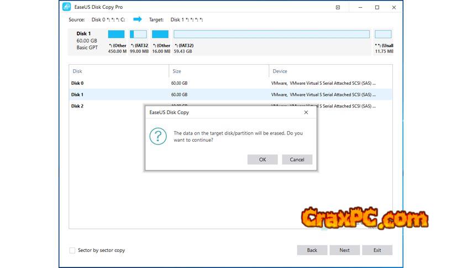Screen dimensions: 462x268
Task: Click the compact mode icon in title bar
Action: point(338,7)
